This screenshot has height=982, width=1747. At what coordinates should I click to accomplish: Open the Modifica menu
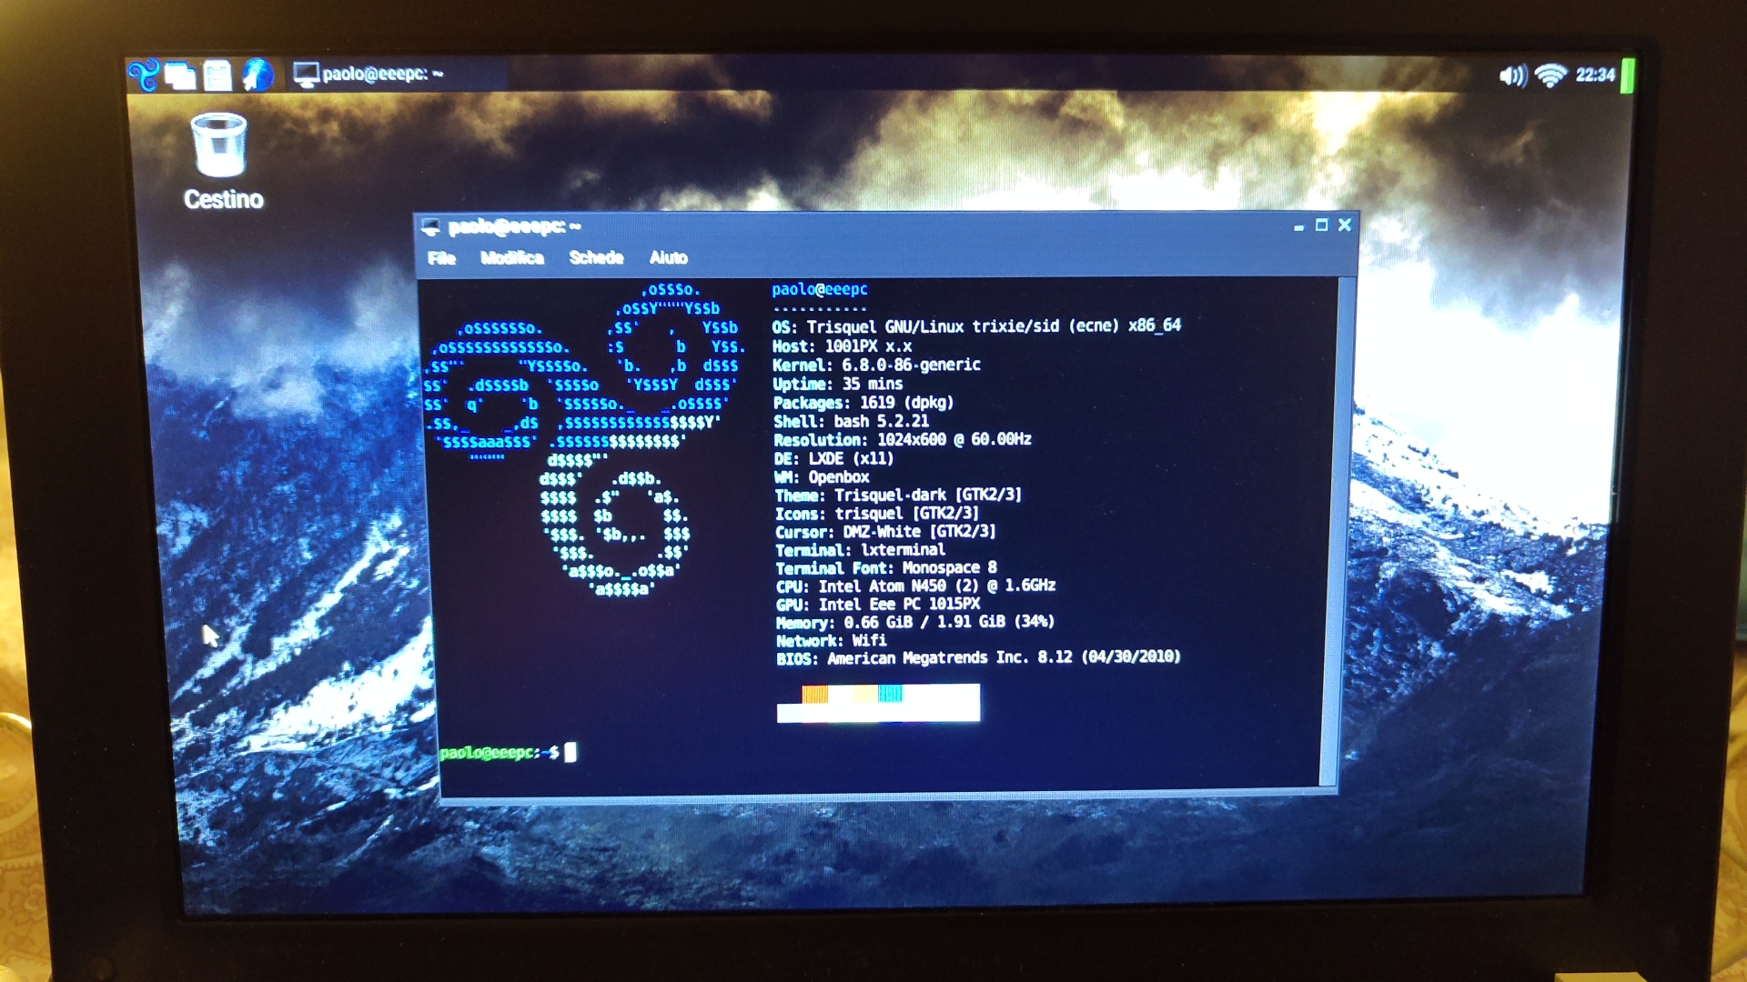click(511, 258)
